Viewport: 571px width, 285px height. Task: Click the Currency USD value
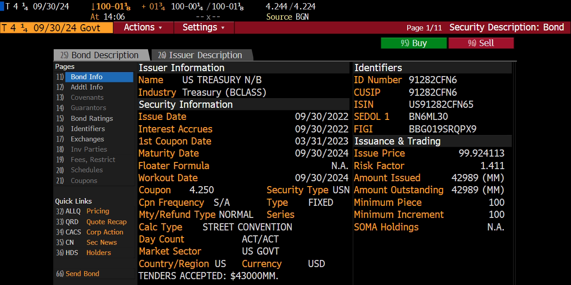pos(316,264)
